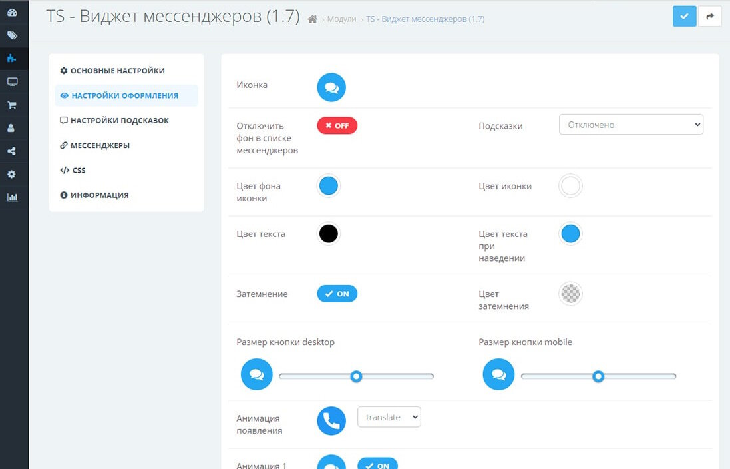The image size is (730, 469).
Task: Click the home icon in breadcrumb
Action: 312,19
